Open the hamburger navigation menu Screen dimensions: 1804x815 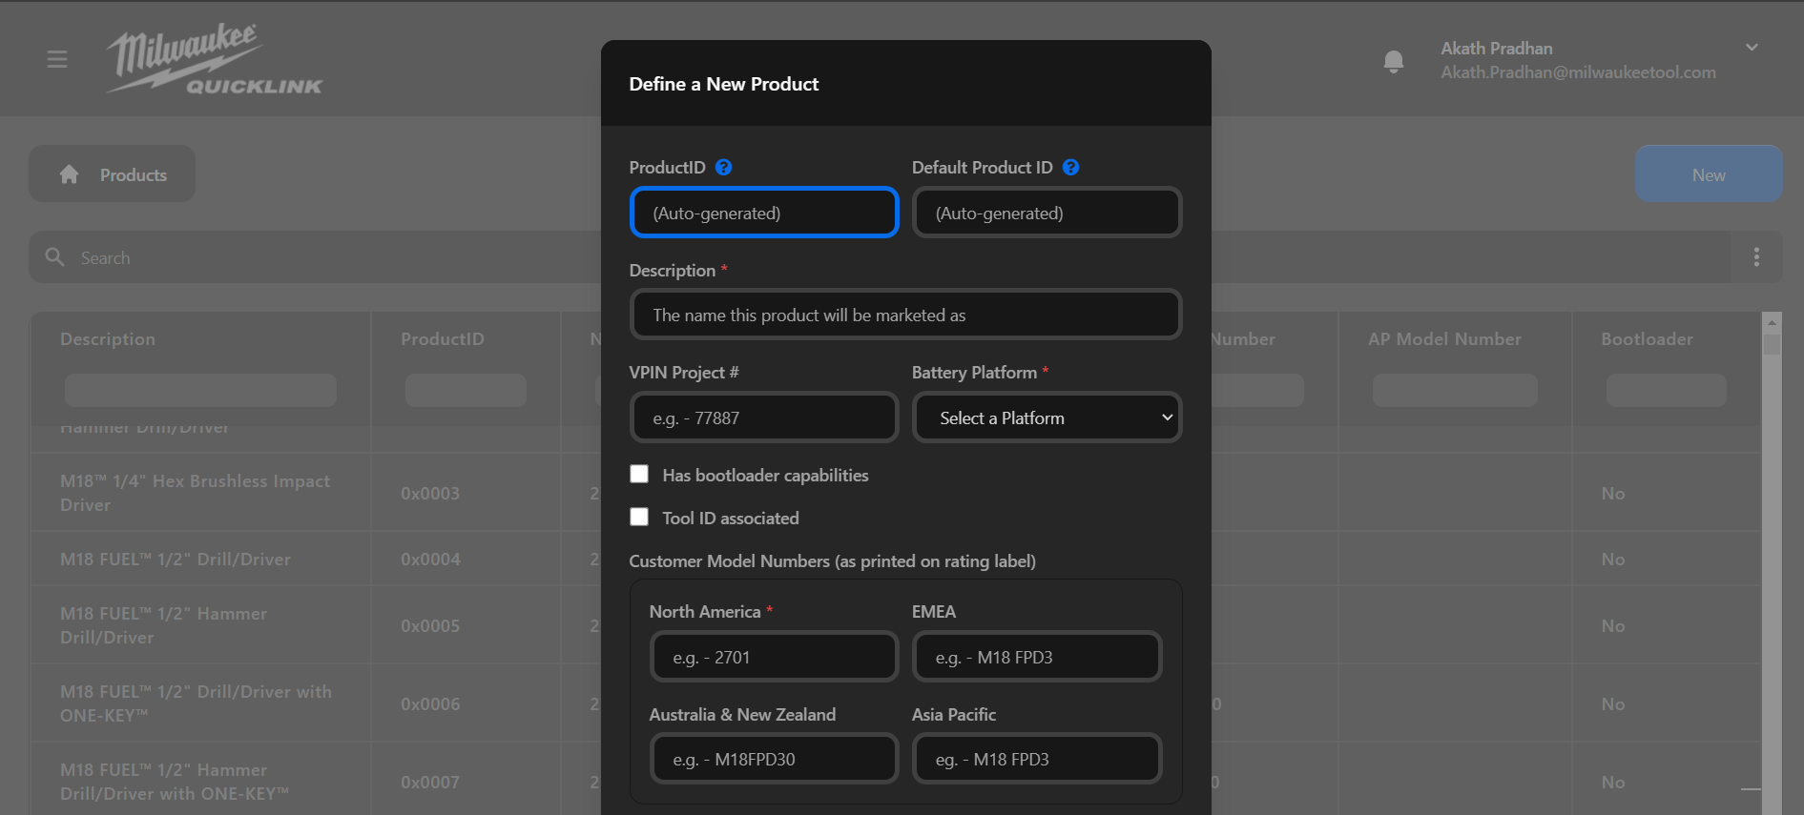coord(57,59)
